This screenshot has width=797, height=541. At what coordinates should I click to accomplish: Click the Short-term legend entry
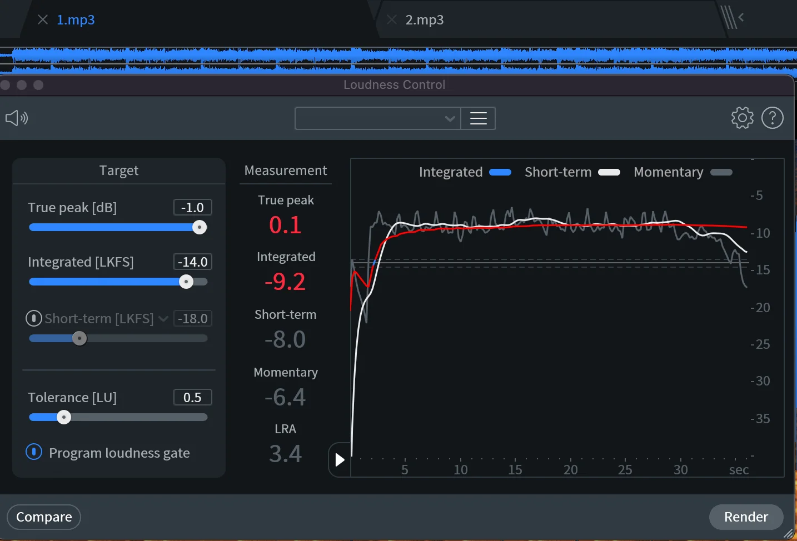(572, 172)
